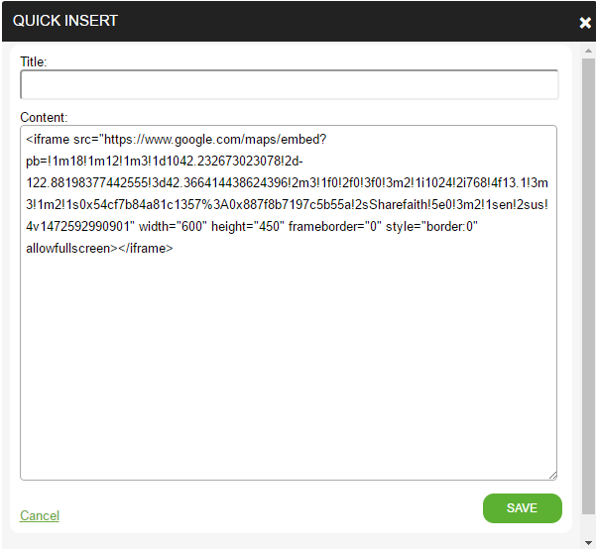
Task: Click the Cancel link
Action: 40,515
